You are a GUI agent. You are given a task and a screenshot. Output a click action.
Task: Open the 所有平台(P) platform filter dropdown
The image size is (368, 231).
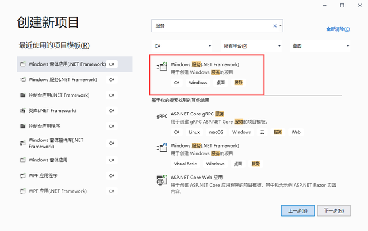click(251, 46)
